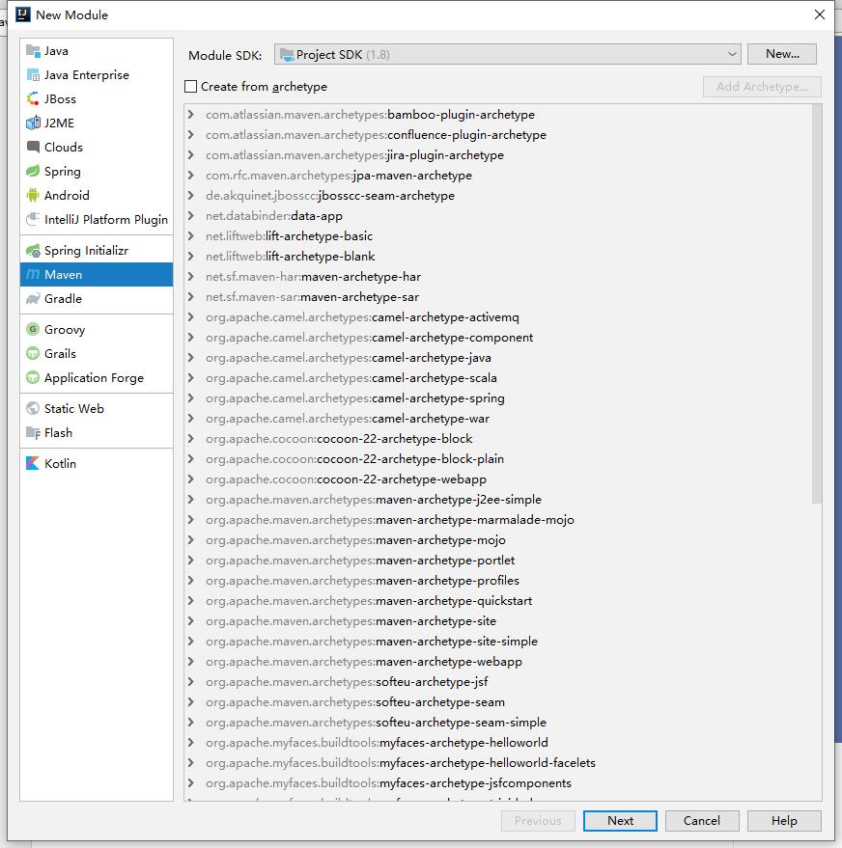Choose the JBoss icon
Image resolution: width=842 pixels, height=848 pixels.
point(34,99)
